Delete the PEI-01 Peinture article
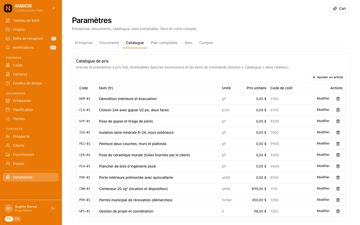Image resolution: width=360 pixels, height=225 pixels. (x=338, y=144)
